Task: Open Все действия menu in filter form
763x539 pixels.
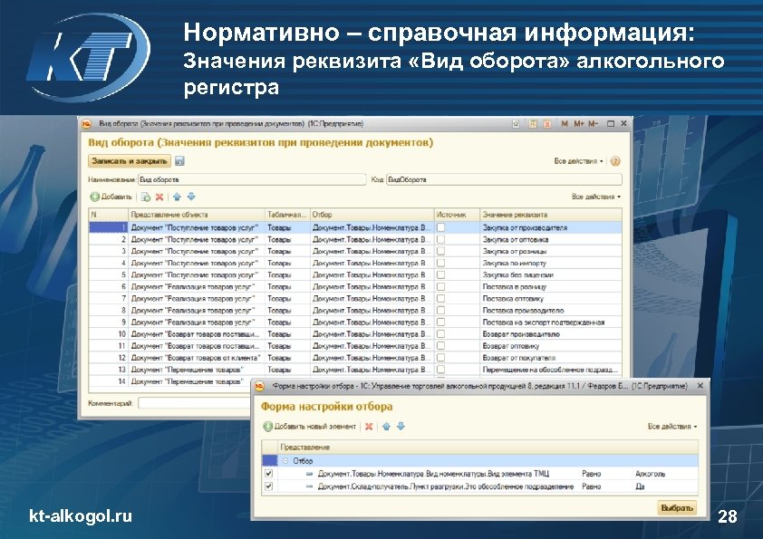Action: pos(672,427)
